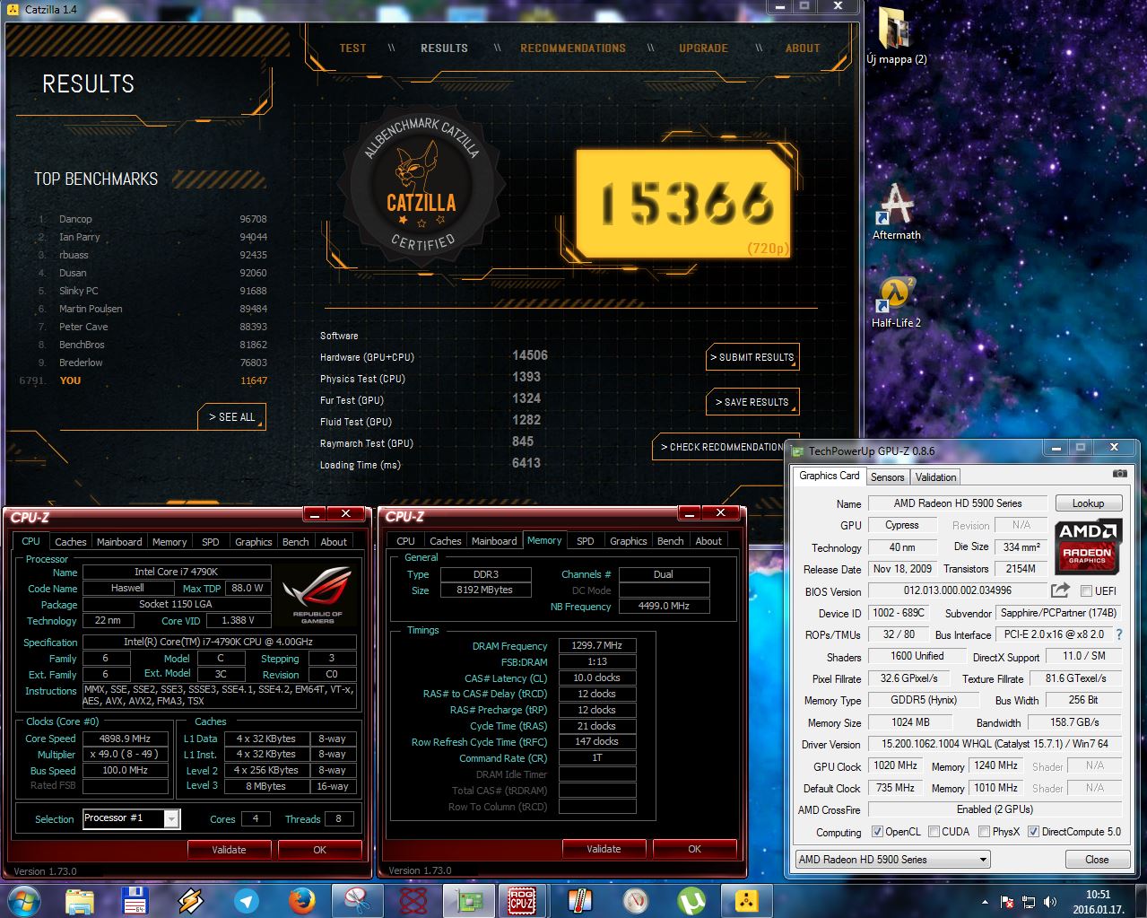Open Windows Explorer from taskbar
Image resolution: width=1147 pixels, height=918 pixels.
pos(80,900)
